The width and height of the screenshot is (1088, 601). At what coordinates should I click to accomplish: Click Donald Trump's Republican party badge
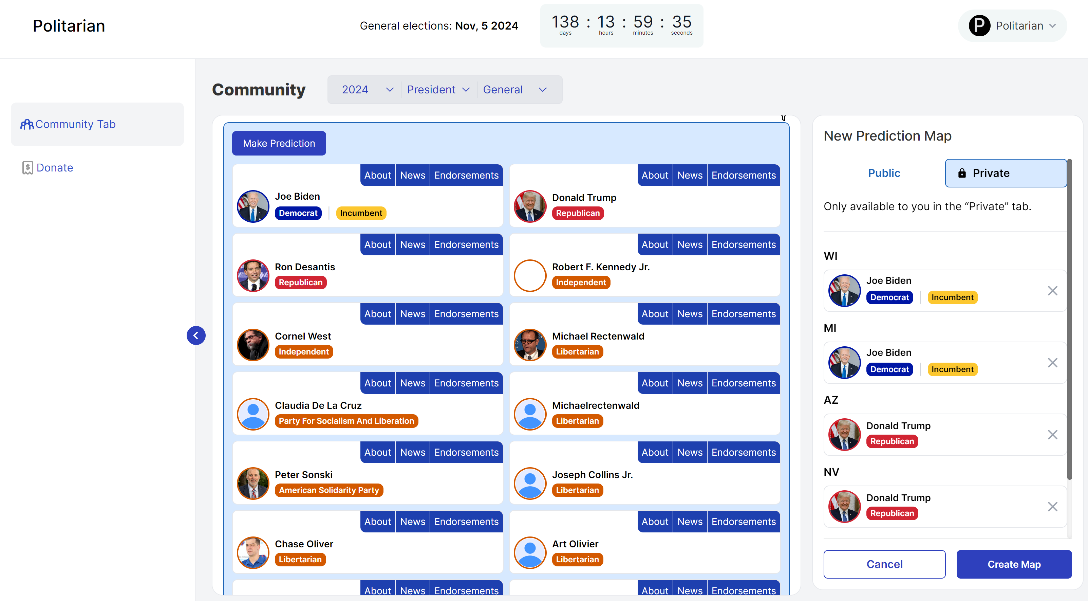(578, 214)
